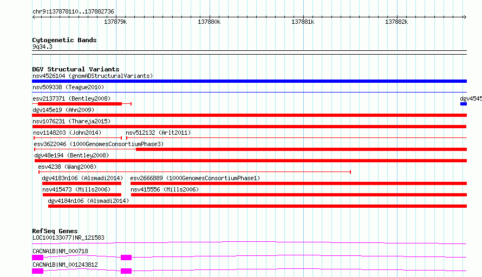Select the short red esv2137371 variant bar
This screenshot has width=482, height=277.
click(x=80, y=104)
